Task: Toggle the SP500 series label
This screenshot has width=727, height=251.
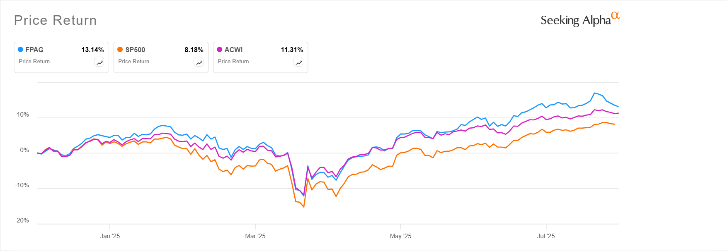Action: click(x=135, y=50)
